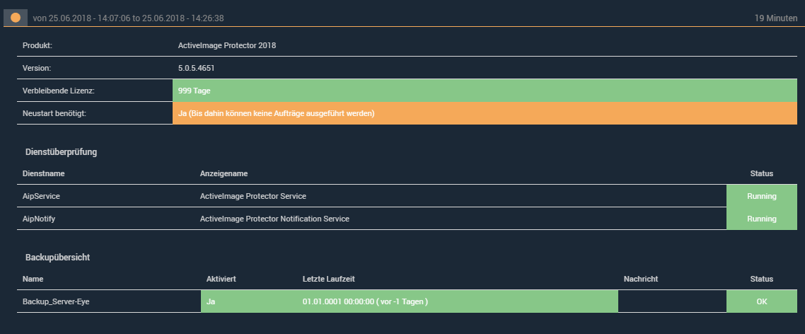
Task: Select the time range header from 25.06.2018
Action: (x=128, y=18)
